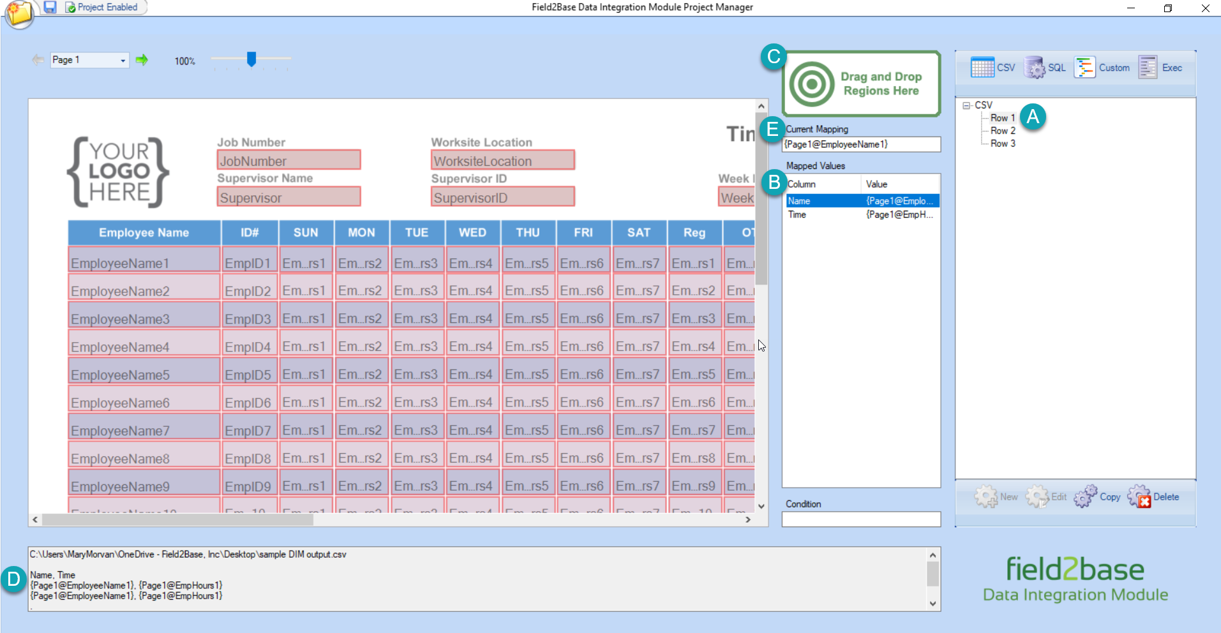Click form view horizontal scrollbar left arrow

point(35,520)
